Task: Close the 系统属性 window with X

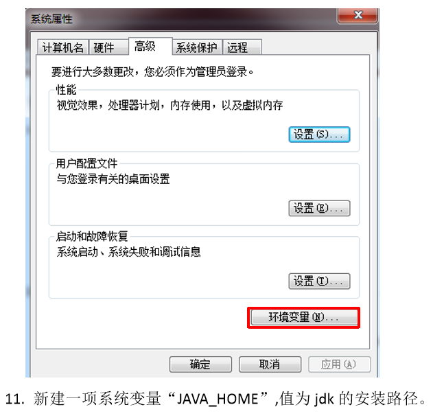Action: coord(358,15)
